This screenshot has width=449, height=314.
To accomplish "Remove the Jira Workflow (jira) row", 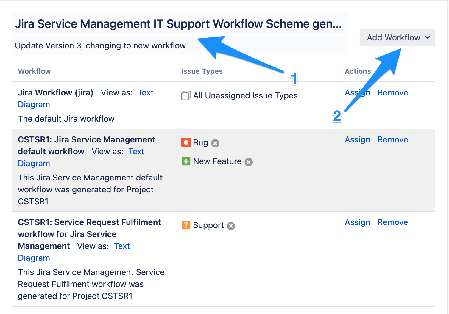I will pyautogui.click(x=392, y=93).
